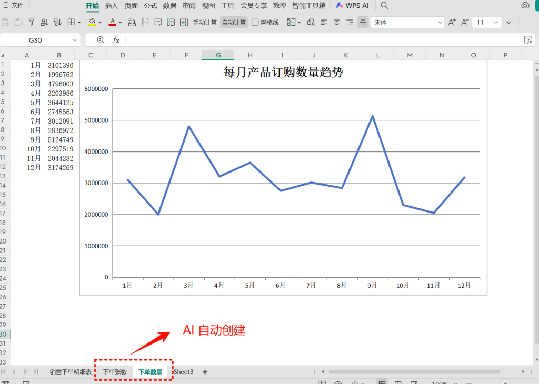
Task: Center align text horizontally
Action: point(337,22)
